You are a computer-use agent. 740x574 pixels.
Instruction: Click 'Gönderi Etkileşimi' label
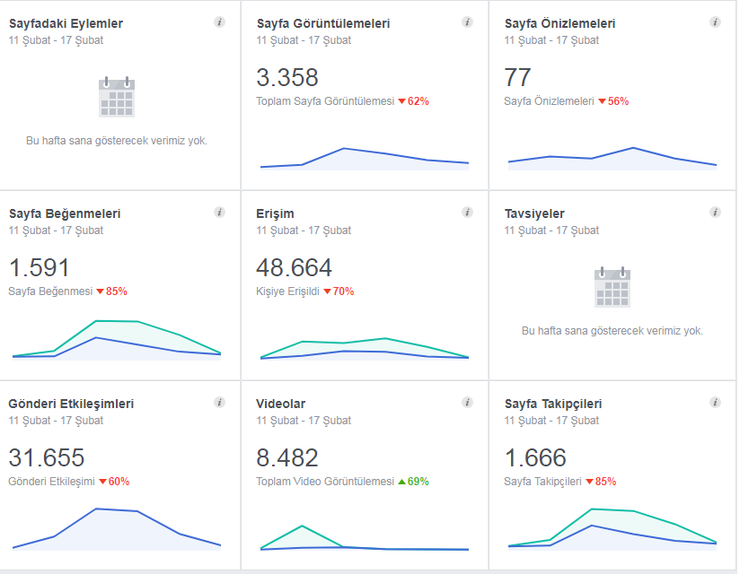[x=52, y=482]
